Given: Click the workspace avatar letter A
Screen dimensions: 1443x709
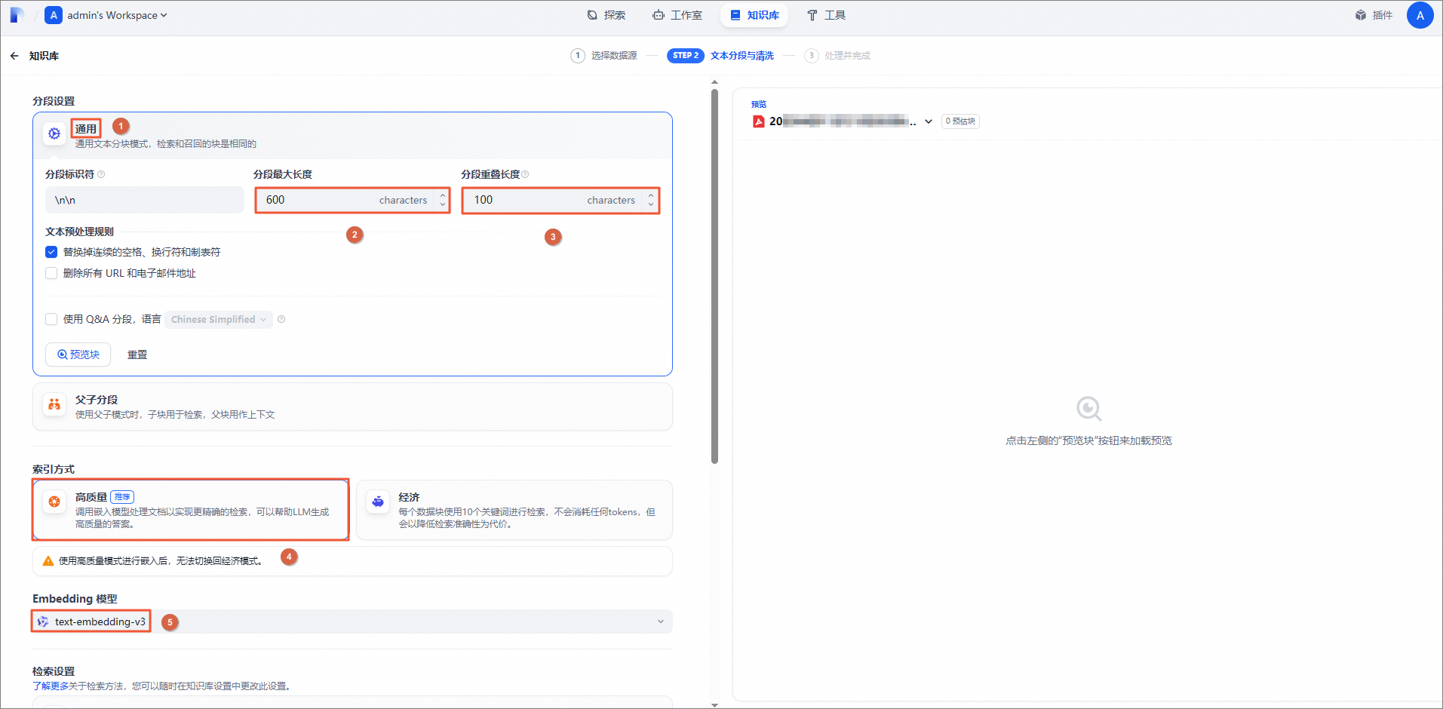Looking at the screenshot, I should [54, 15].
